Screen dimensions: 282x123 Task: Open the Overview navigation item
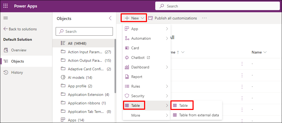tap(26, 50)
